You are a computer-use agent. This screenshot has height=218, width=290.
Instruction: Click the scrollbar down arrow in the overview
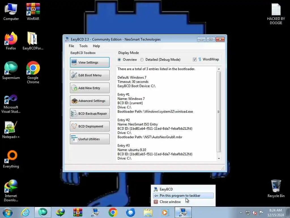coord(219,158)
